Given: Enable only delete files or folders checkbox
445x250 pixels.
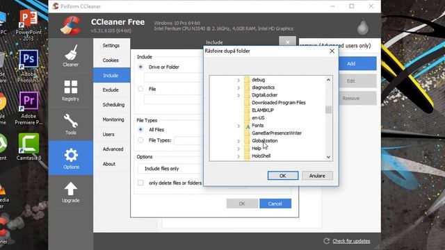Looking at the screenshot, I should tap(140, 183).
